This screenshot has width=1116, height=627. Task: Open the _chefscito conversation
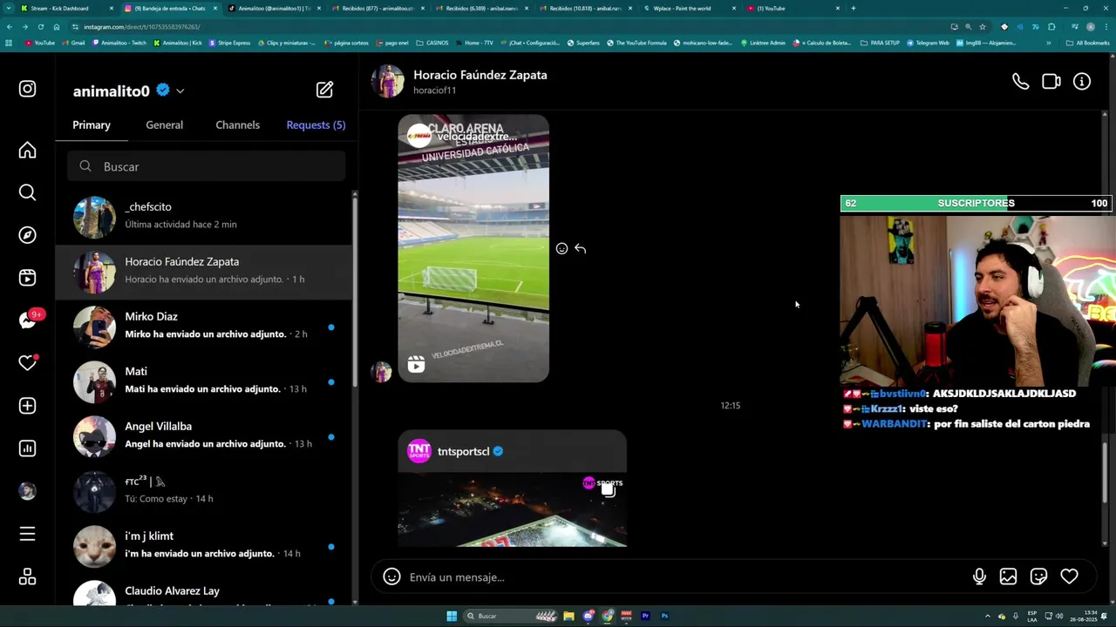pos(204,217)
